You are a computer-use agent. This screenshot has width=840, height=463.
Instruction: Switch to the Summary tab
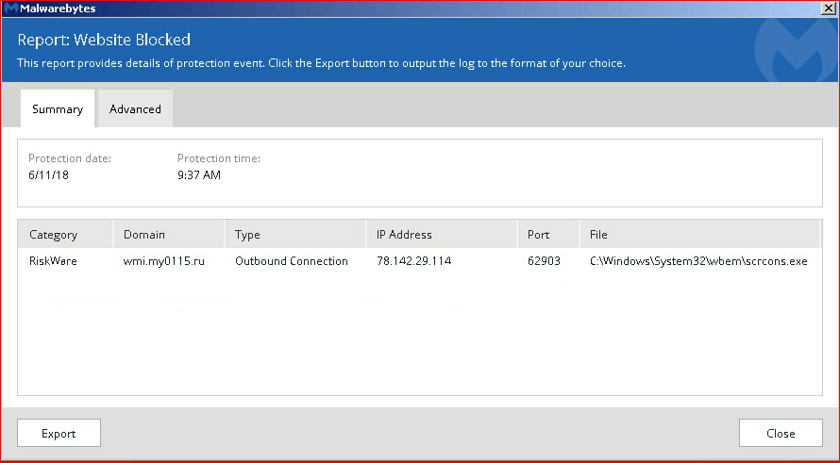pyautogui.click(x=58, y=108)
